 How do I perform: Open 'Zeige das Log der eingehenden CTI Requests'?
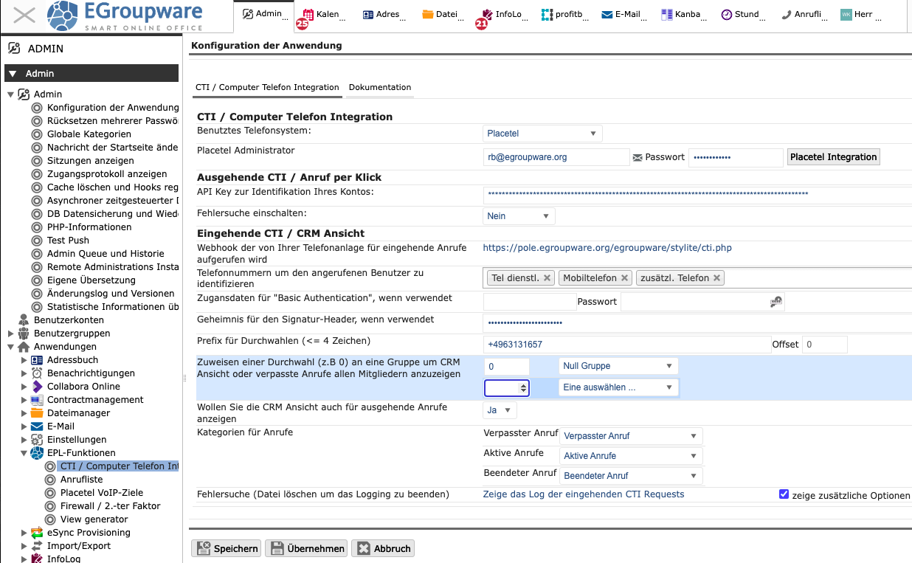[x=584, y=494]
